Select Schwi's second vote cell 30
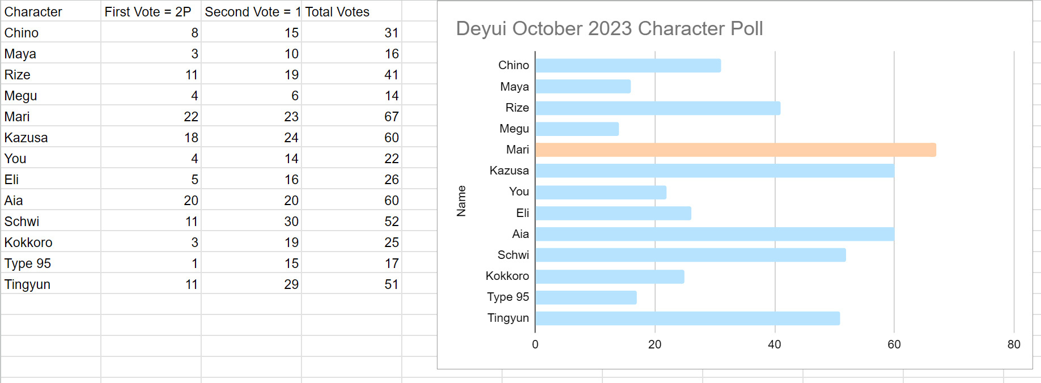Image resolution: width=1041 pixels, height=383 pixels. pyautogui.click(x=251, y=221)
